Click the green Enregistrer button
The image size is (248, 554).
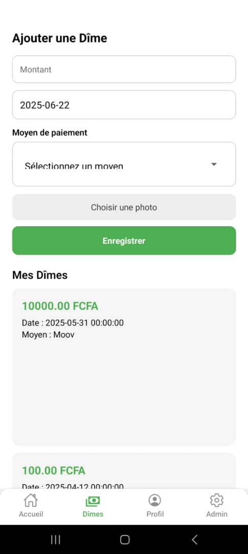click(124, 241)
